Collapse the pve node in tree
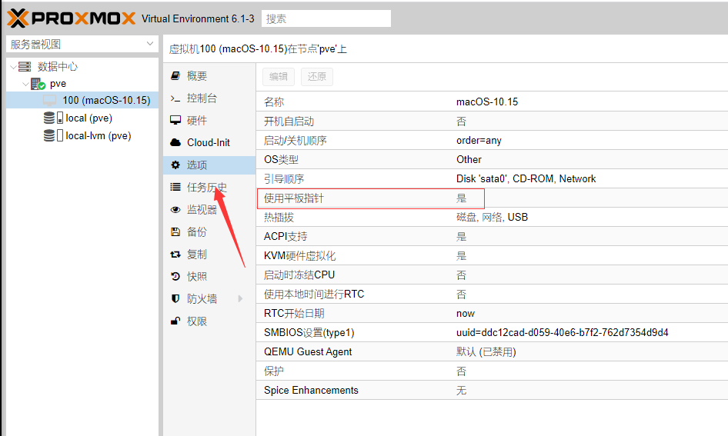 click(x=25, y=84)
